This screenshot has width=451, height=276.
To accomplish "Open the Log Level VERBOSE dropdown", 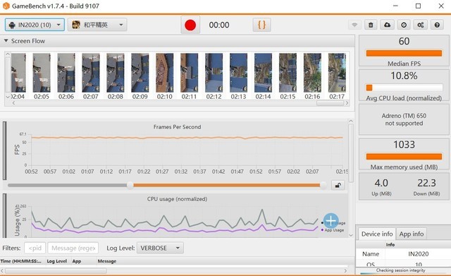I will 160,248.
